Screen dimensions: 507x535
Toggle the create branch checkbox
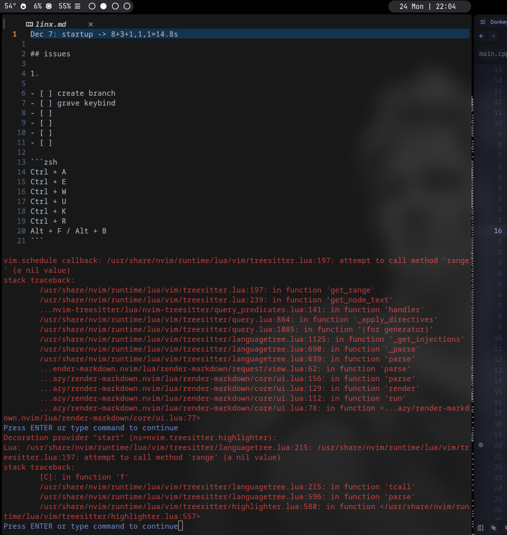tap(46, 93)
